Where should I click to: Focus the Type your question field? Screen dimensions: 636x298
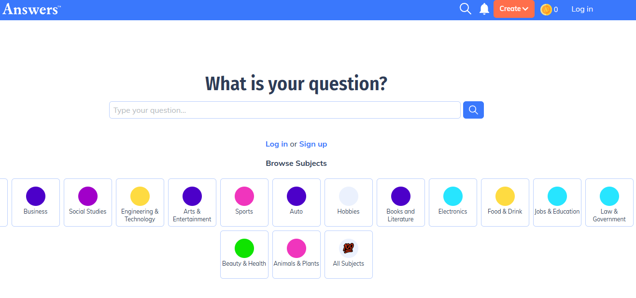[284, 110]
